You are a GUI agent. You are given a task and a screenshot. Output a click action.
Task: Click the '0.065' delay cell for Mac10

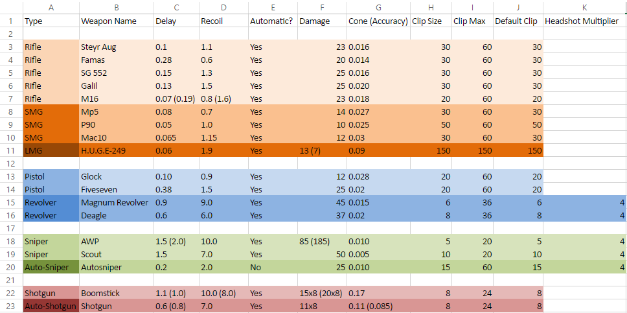pyautogui.click(x=176, y=138)
